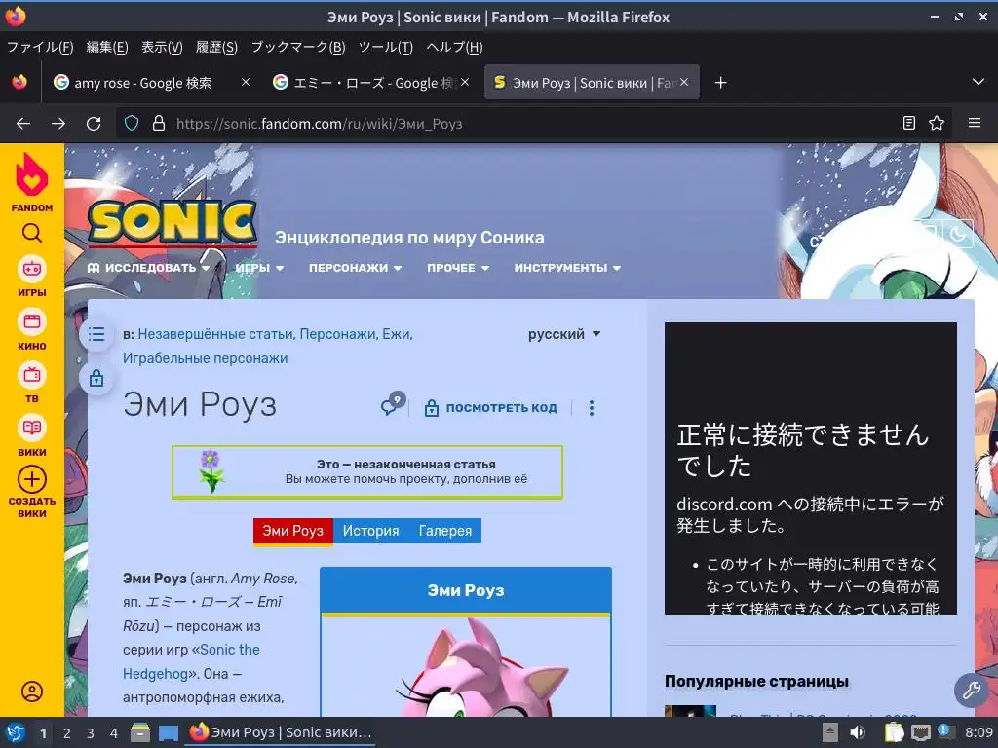Go forward with browser forward arrow
Screen dimensions: 998x748
point(58,124)
